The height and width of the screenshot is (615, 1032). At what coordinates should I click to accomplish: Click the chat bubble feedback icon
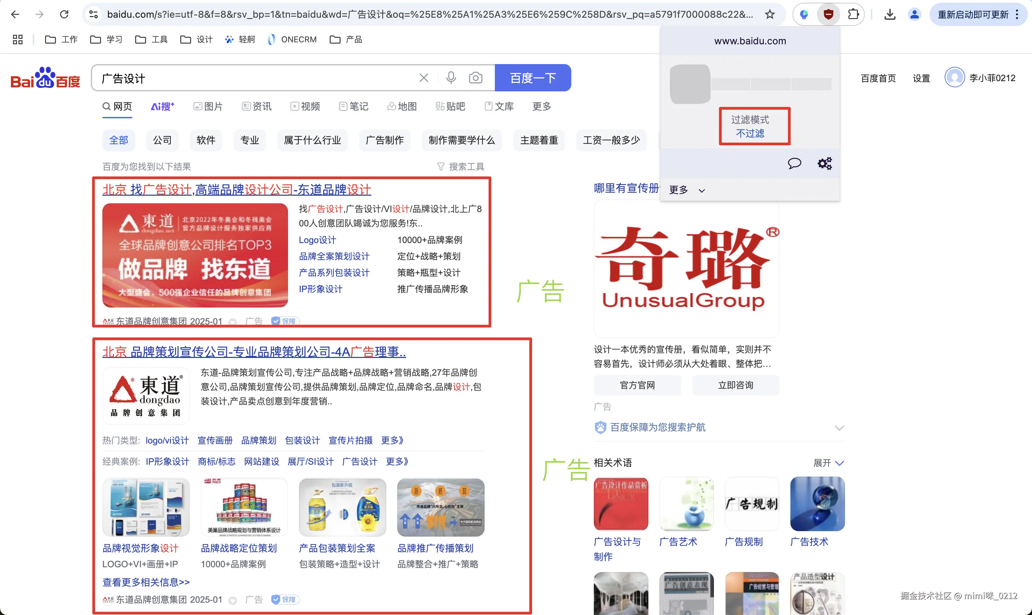pos(794,163)
